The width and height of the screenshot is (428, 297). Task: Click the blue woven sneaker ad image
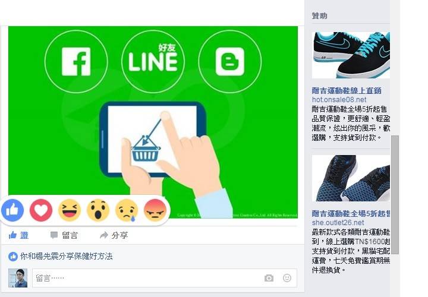[x=351, y=178]
